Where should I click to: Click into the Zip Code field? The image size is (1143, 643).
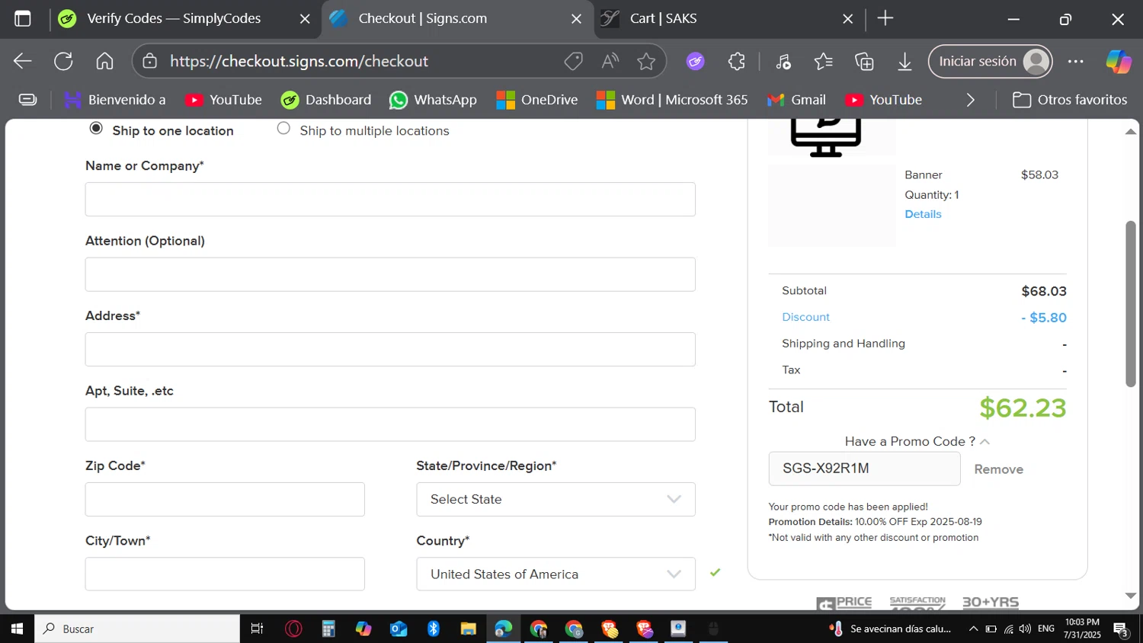point(225,500)
